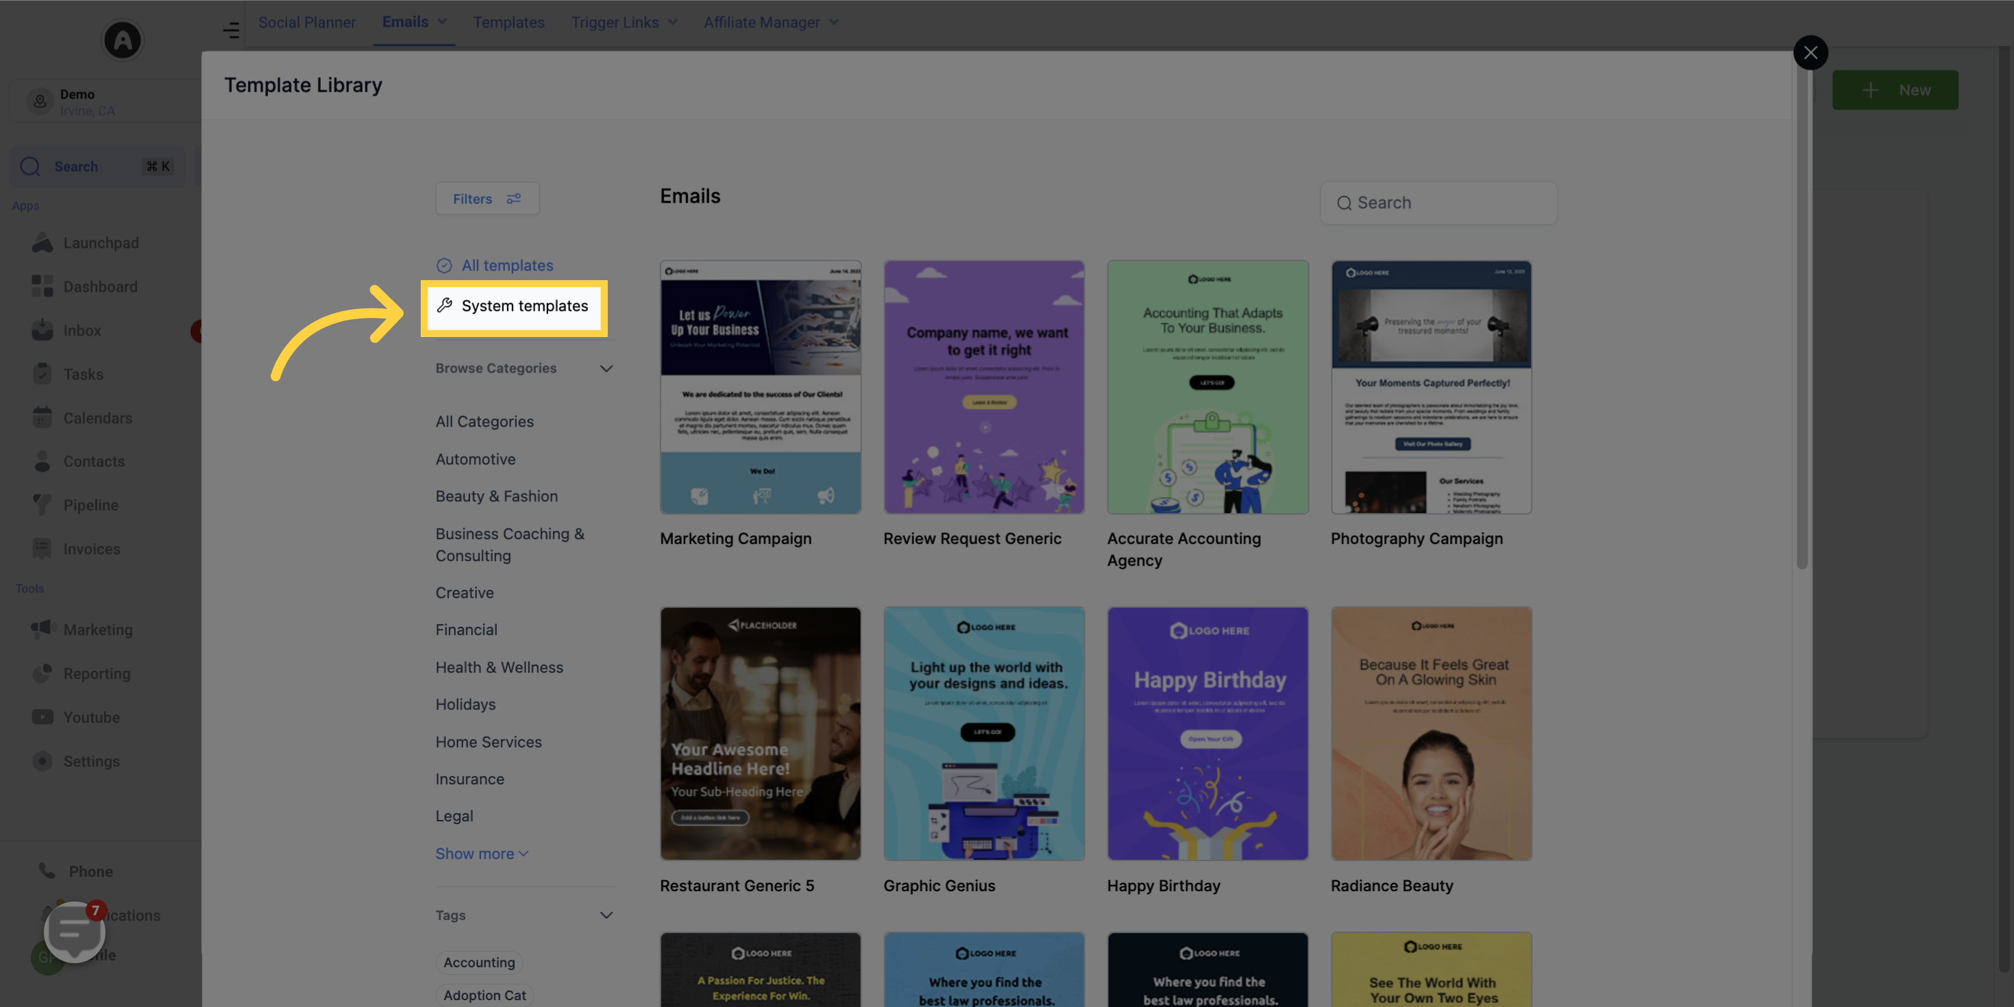
Task: Select the Health & Wellness category
Action: (499, 667)
